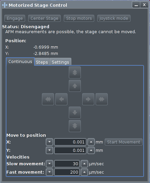
Task: Increase the Slow movement velocity
Action: click(x=84, y=164)
